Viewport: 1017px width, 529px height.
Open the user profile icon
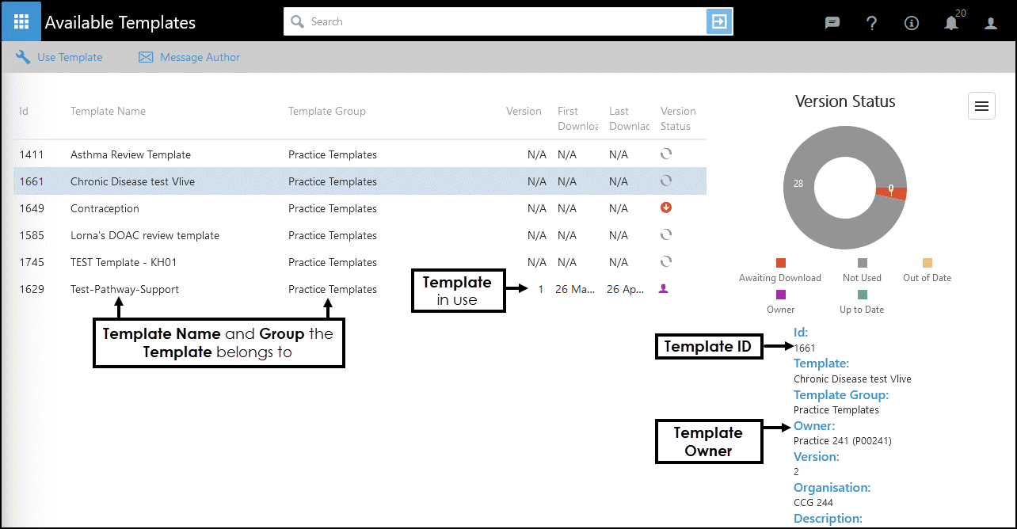coord(991,23)
